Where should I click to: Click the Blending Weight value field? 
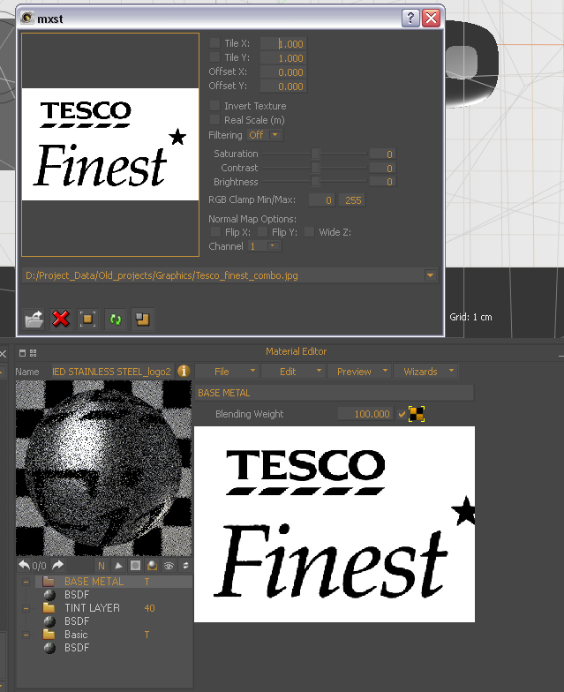(x=365, y=414)
